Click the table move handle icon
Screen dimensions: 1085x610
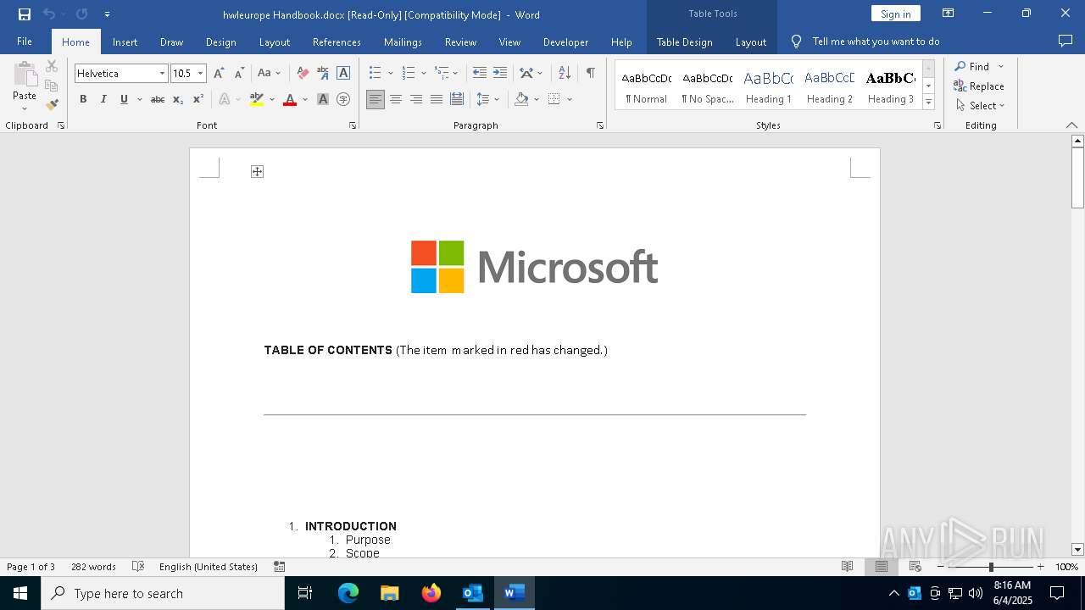257,172
